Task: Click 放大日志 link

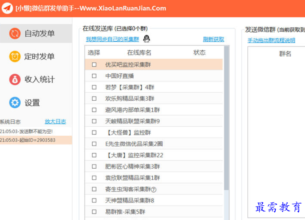Action: pyautogui.click(x=56, y=121)
